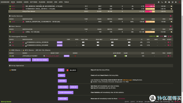Image resolution: width=183 pixels, height=103 pixels.
Task: Click Disk 3 usage bar showing 3.90 TB
Action: click(x=150, y=6)
